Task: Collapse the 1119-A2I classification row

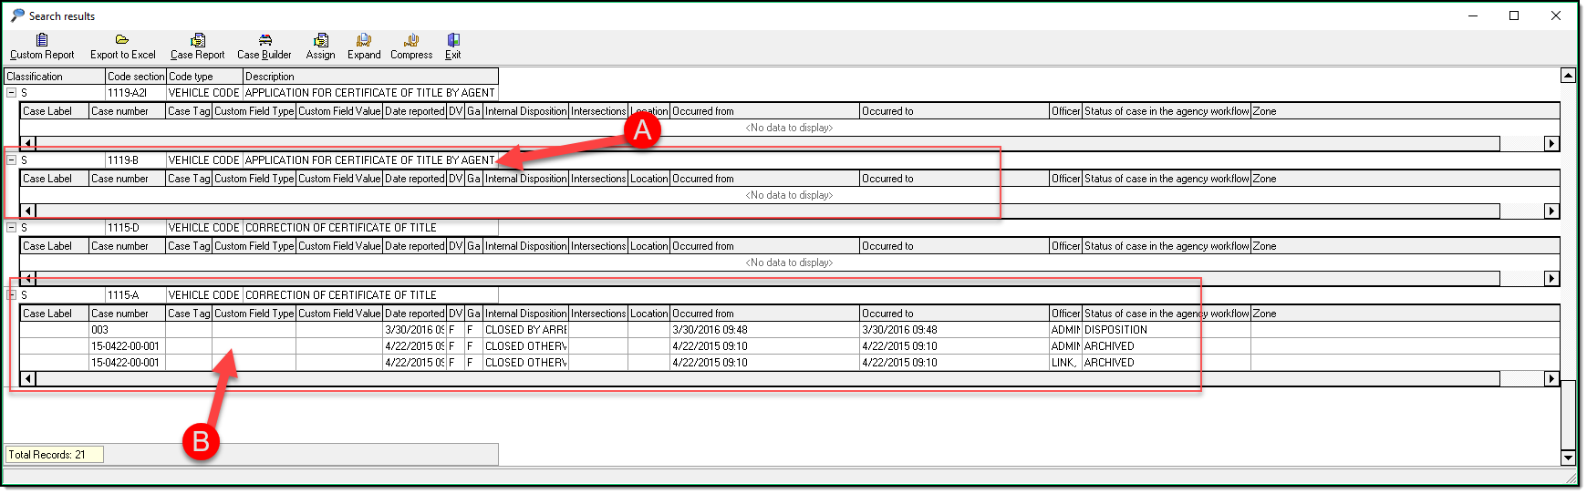Action: 12,93
